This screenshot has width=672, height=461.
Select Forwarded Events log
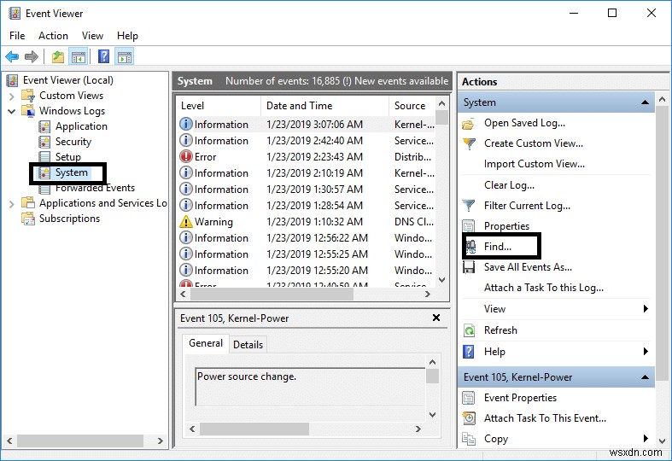coord(95,188)
